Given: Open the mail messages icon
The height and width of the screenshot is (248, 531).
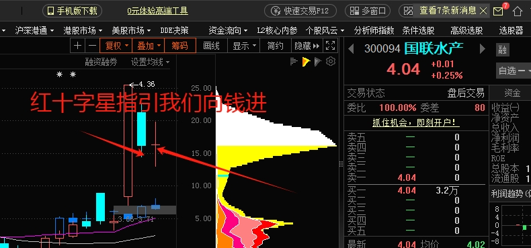Looking at the screenshot, I should tap(498, 11).
